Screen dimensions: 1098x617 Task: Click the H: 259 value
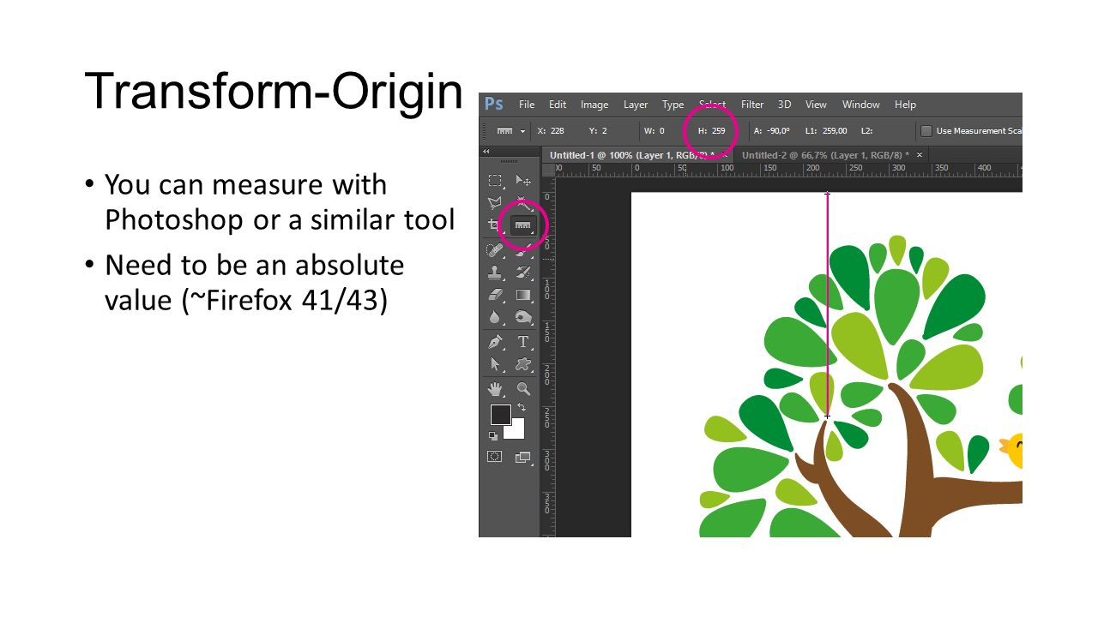(x=712, y=131)
